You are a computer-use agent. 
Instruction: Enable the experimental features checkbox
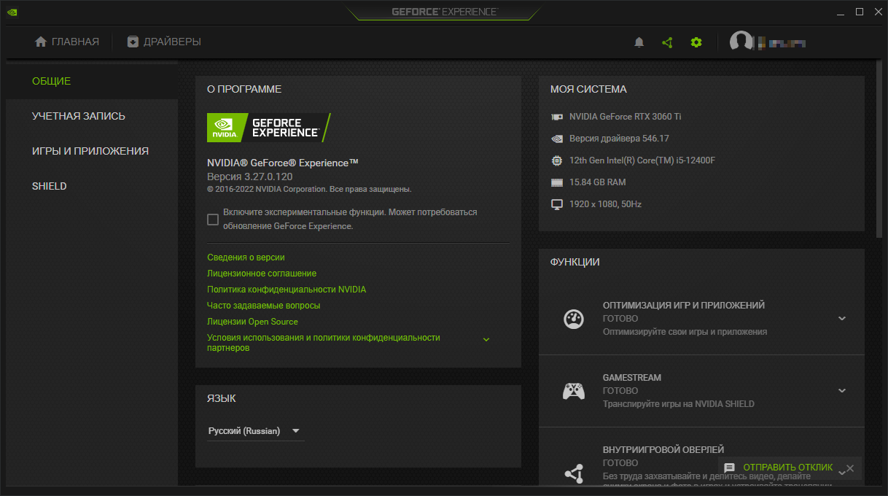[x=213, y=220]
